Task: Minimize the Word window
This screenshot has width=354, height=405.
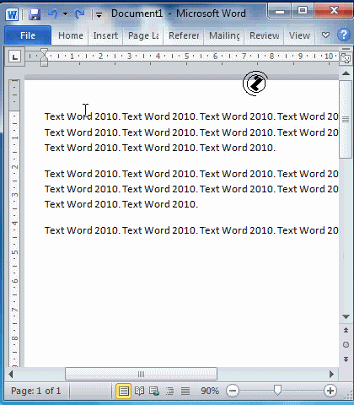Action: (x=280, y=12)
